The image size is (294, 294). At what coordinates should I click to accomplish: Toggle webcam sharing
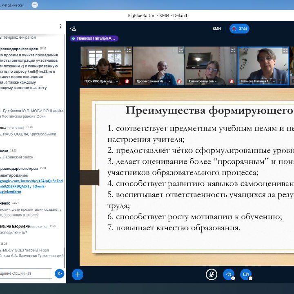pyautogui.click(x=246, y=274)
